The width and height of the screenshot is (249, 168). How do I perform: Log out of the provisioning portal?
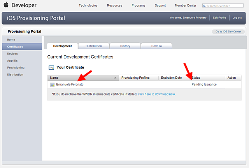[x=237, y=18]
